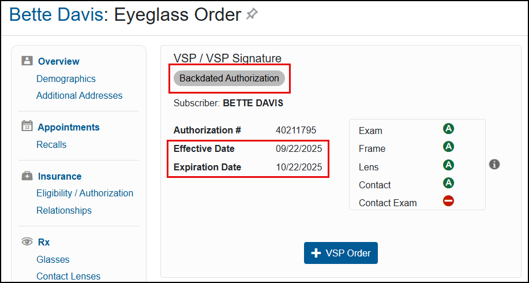Image resolution: width=529 pixels, height=283 pixels.
Task: Navigate to Relationships under Insurance
Action: pyautogui.click(x=63, y=210)
